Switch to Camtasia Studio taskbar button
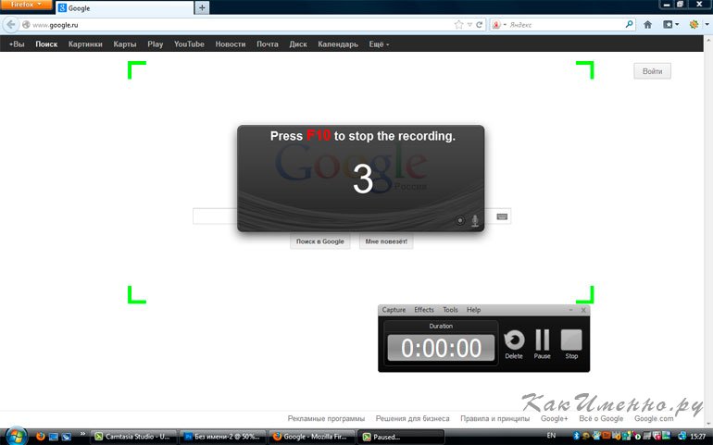 click(133, 437)
